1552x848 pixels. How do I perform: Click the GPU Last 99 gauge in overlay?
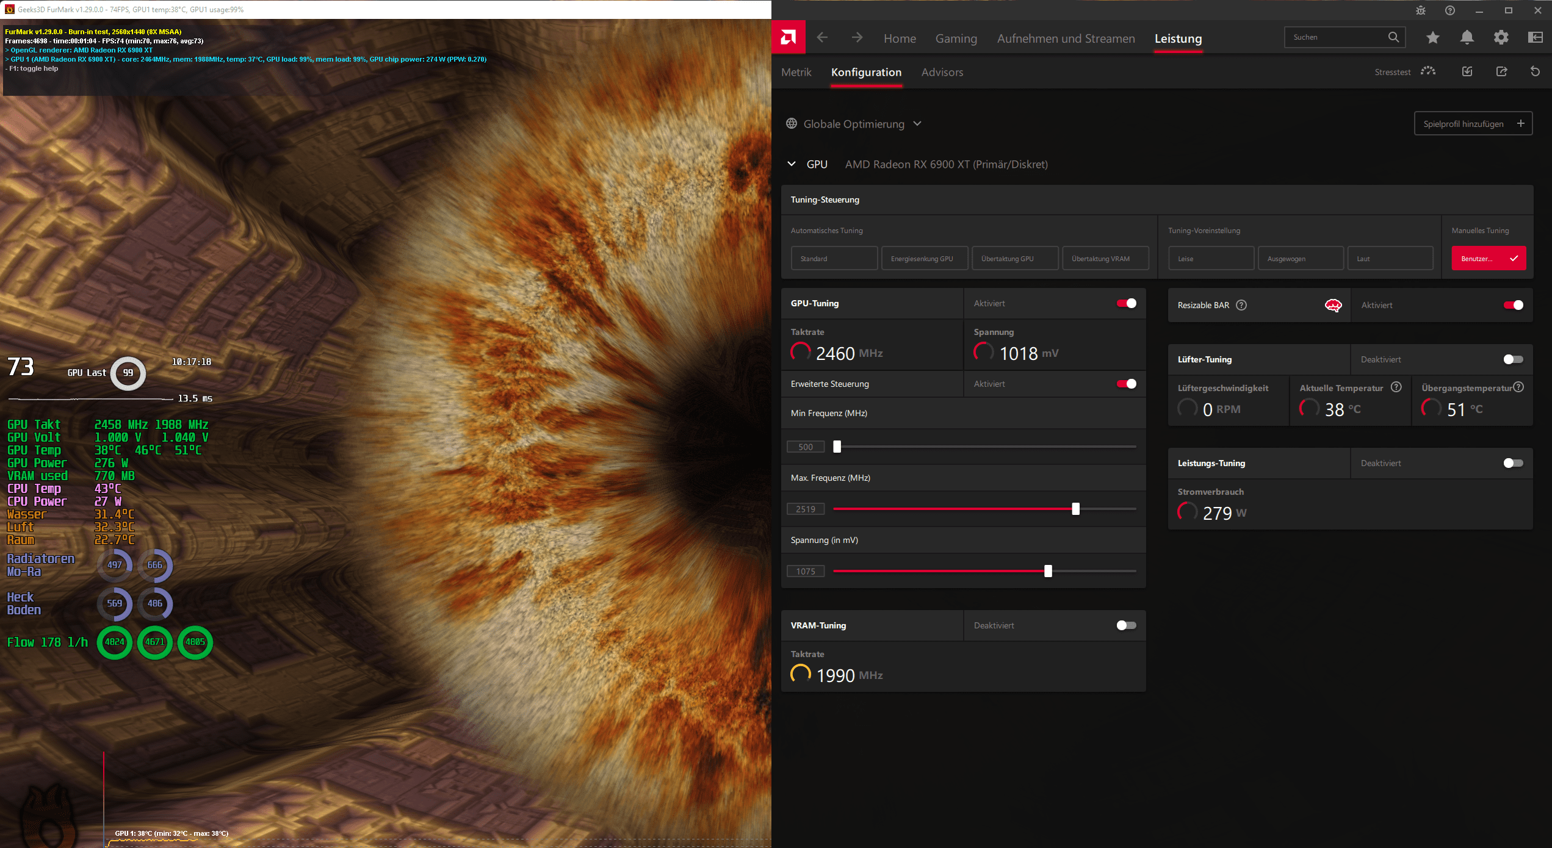pos(128,373)
